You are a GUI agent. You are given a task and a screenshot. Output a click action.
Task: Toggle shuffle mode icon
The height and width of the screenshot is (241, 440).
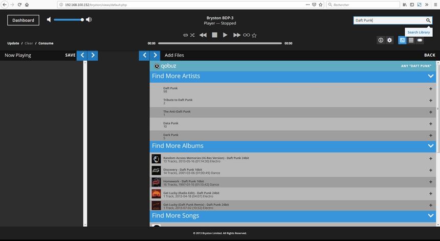[x=192, y=35]
